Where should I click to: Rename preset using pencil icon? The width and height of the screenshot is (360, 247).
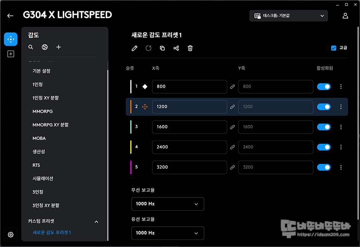[134, 48]
